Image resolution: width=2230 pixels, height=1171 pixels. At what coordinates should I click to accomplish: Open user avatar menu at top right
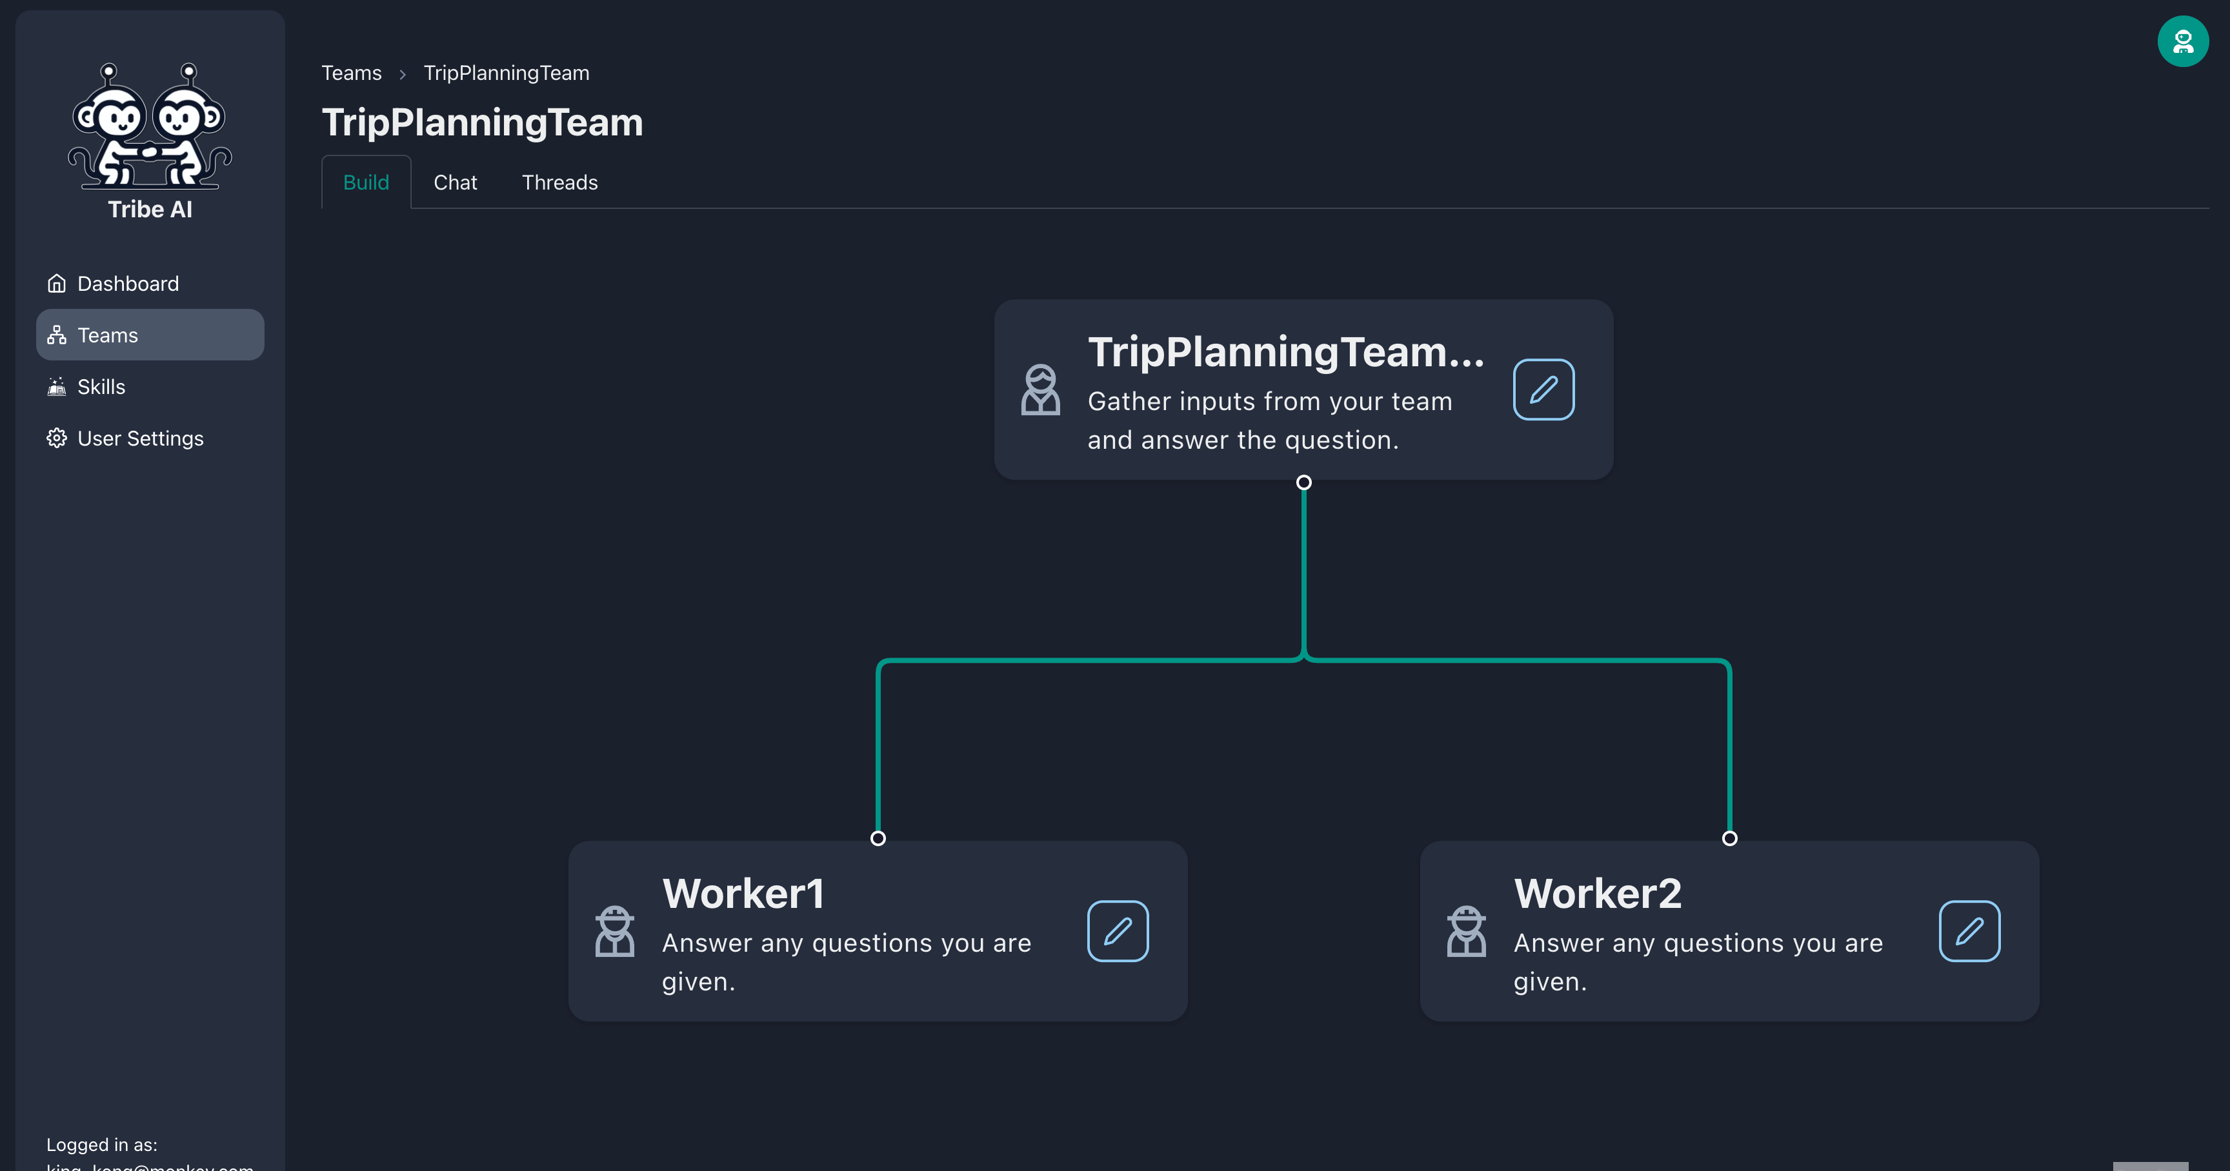coord(2182,41)
